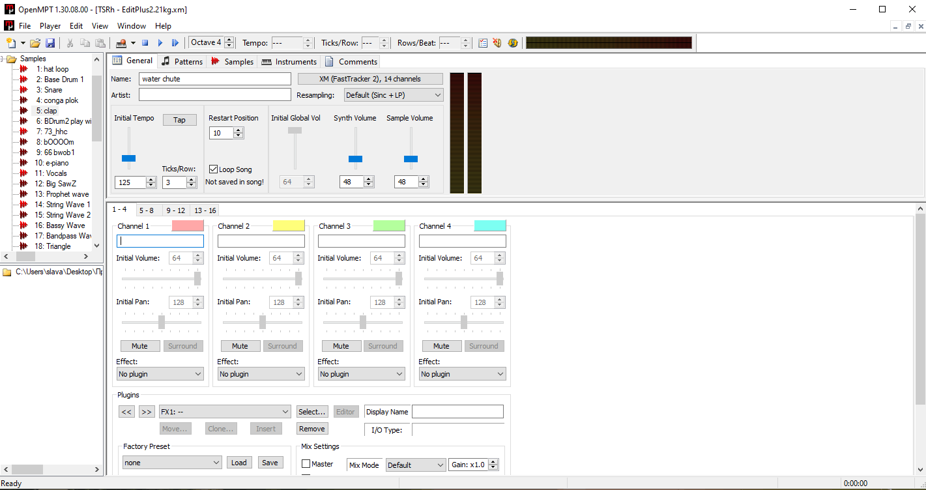Click the plugin Display Name field
Viewport: 926px width, 490px height.
click(x=457, y=412)
